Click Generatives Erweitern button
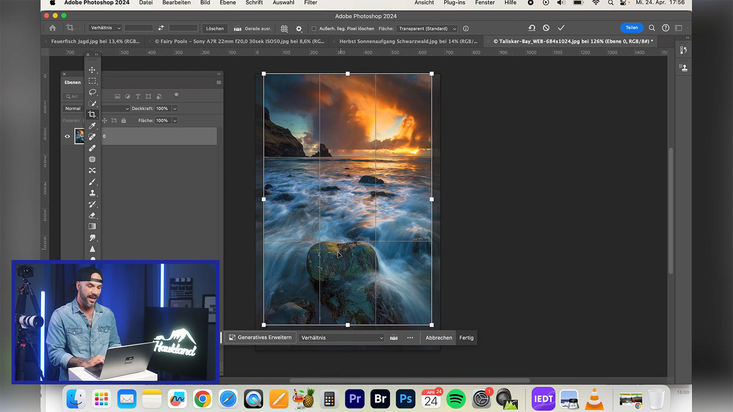 point(260,337)
